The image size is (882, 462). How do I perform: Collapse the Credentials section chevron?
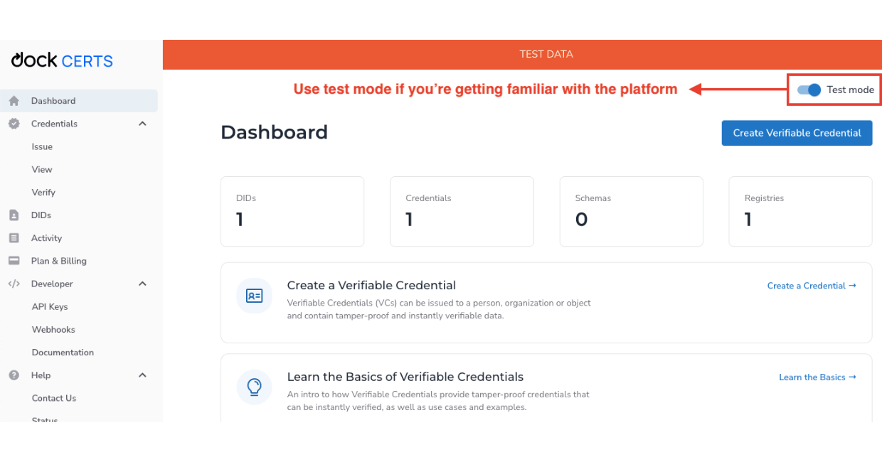(x=142, y=124)
